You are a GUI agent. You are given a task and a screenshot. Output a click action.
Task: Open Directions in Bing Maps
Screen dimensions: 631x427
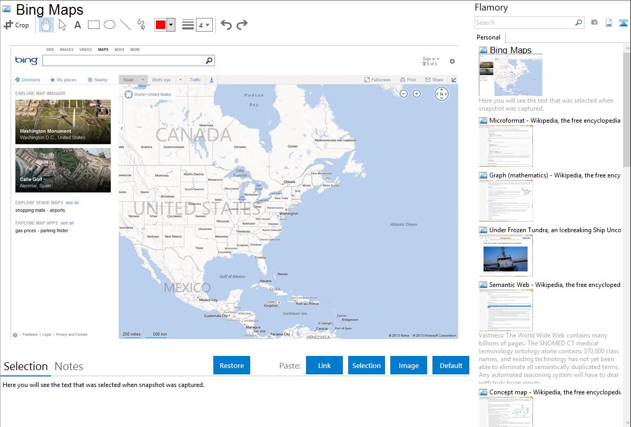28,80
